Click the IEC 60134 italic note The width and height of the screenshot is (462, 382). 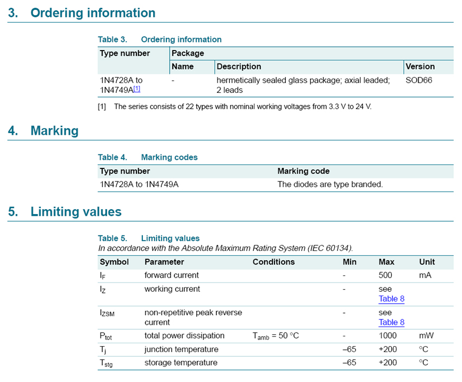click(226, 248)
